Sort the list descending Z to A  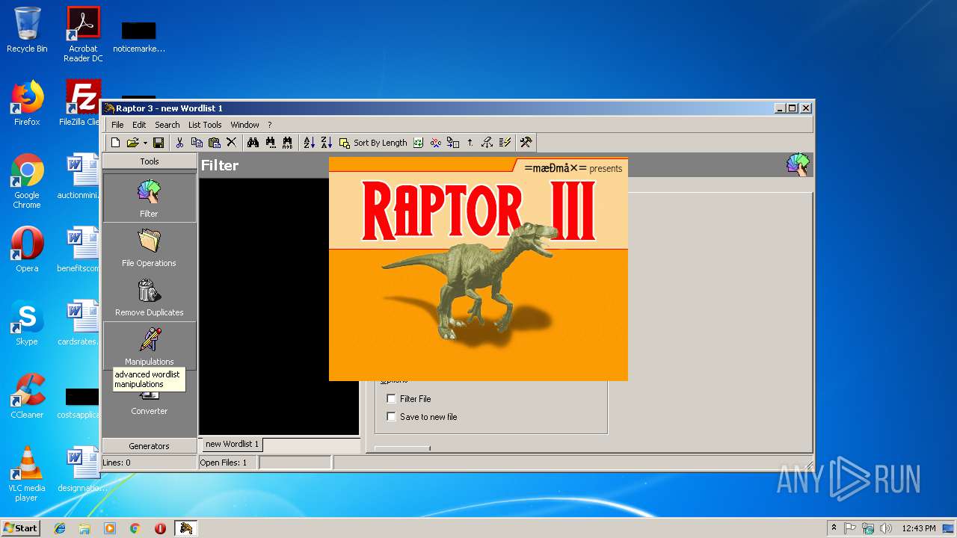pos(326,143)
